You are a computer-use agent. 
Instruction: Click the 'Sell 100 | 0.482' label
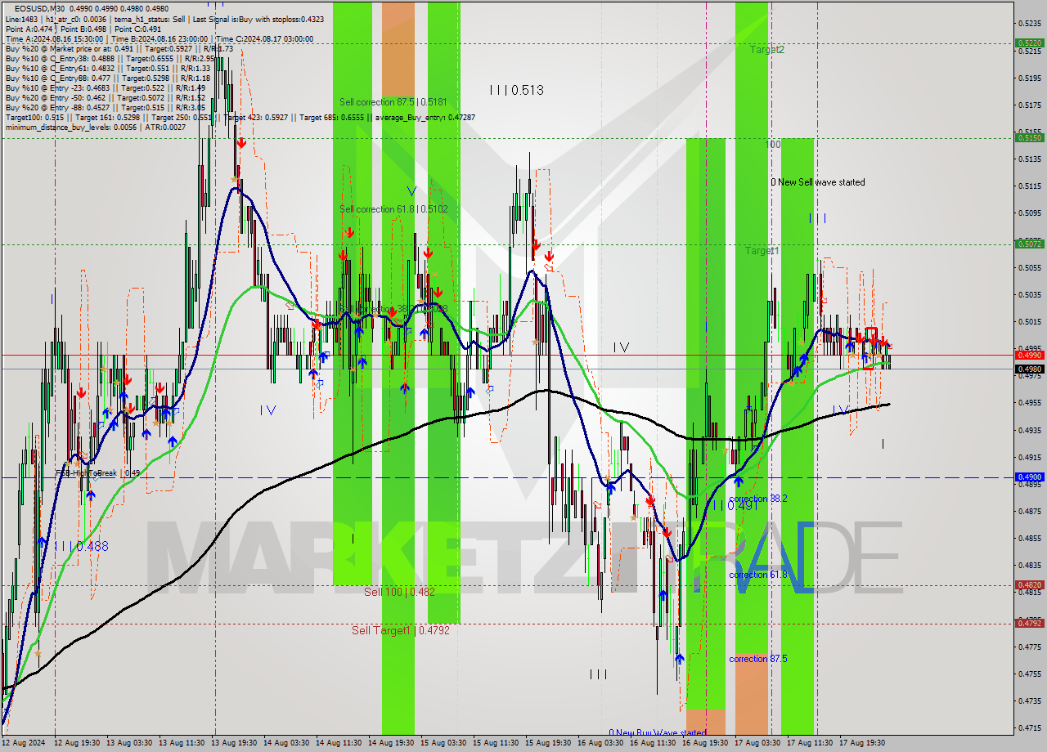coord(400,591)
